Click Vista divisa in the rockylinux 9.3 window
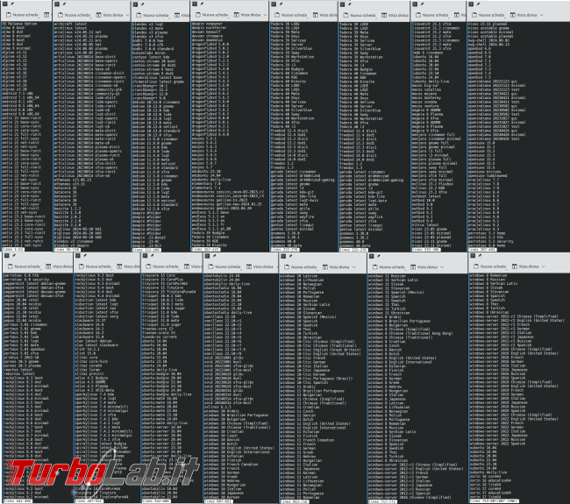Viewport: 570px width, 504px height. (x=128, y=266)
